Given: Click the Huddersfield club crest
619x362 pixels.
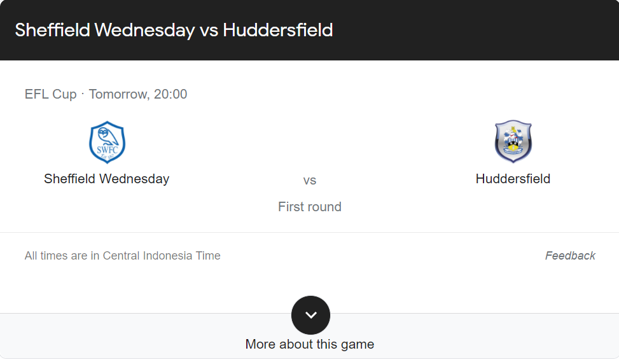Looking at the screenshot, I should tap(513, 141).
